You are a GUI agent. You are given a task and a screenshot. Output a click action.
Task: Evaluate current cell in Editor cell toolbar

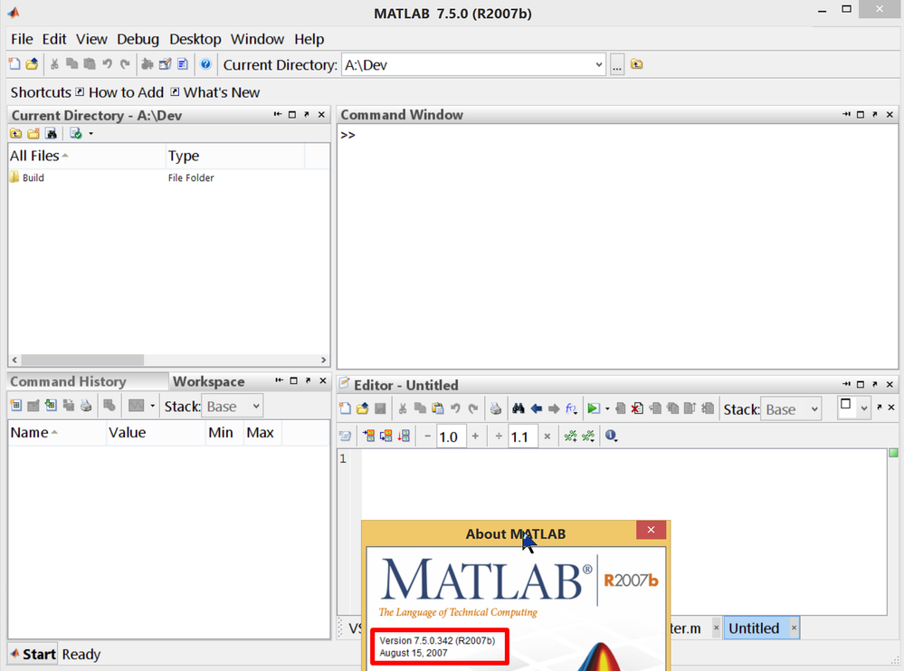(x=368, y=436)
